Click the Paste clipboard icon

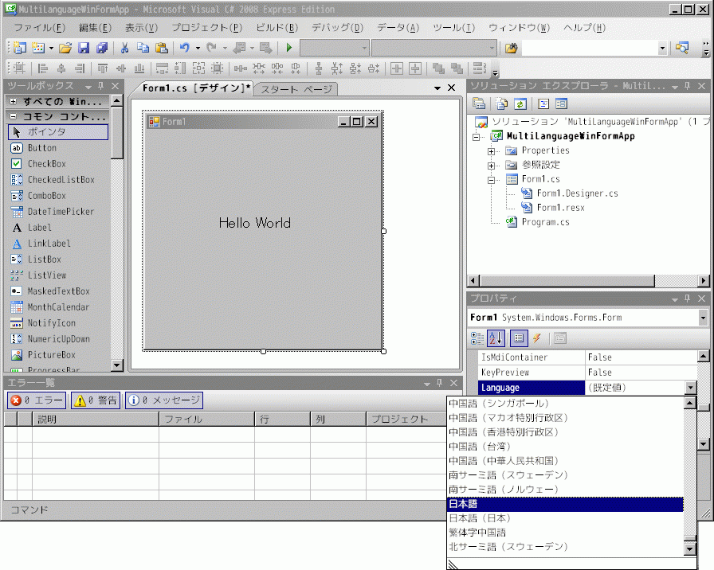162,48
